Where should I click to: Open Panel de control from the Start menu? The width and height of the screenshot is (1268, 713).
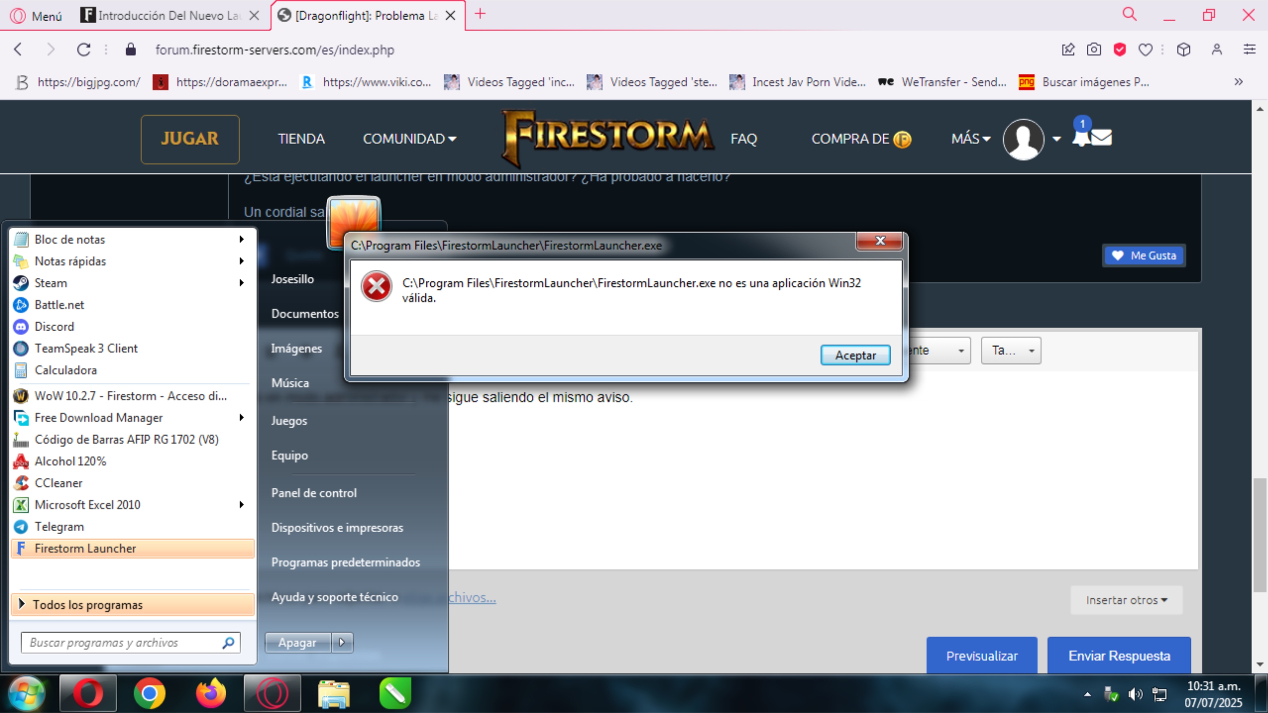[314, 492]
